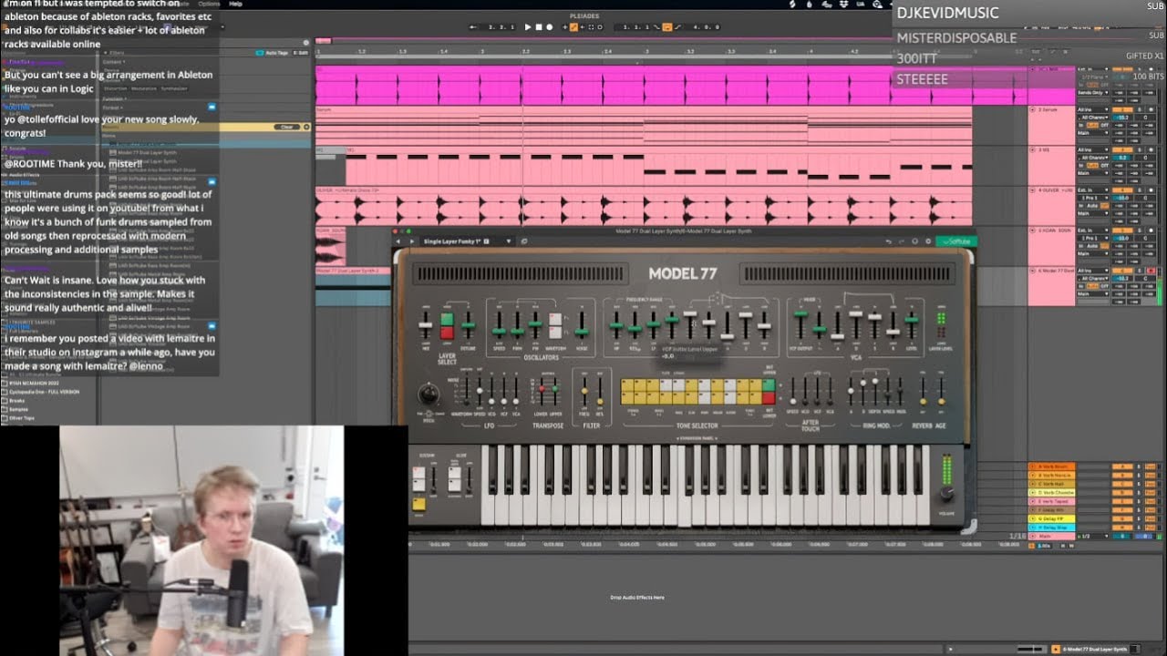Open 'All Channels' dropdown on 2 Serum track
Viewport: 1167px width, 656px height.
tap(1092, 118)
